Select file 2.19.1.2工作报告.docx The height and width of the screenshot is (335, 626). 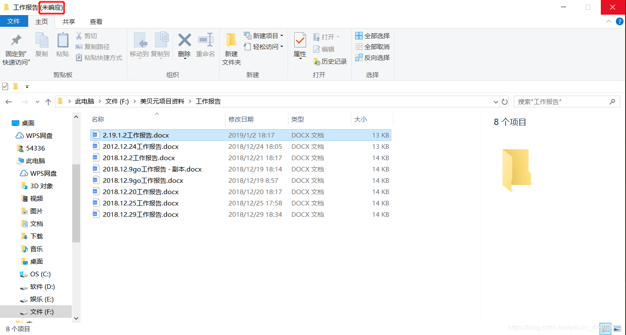click(x=241, y=135)
